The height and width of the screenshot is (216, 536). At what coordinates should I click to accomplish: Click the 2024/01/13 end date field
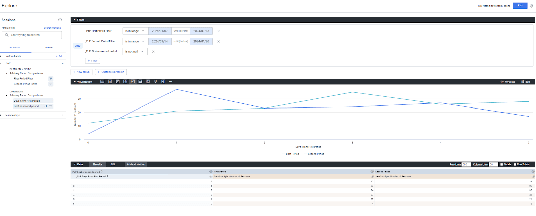[x=201, y=31]
